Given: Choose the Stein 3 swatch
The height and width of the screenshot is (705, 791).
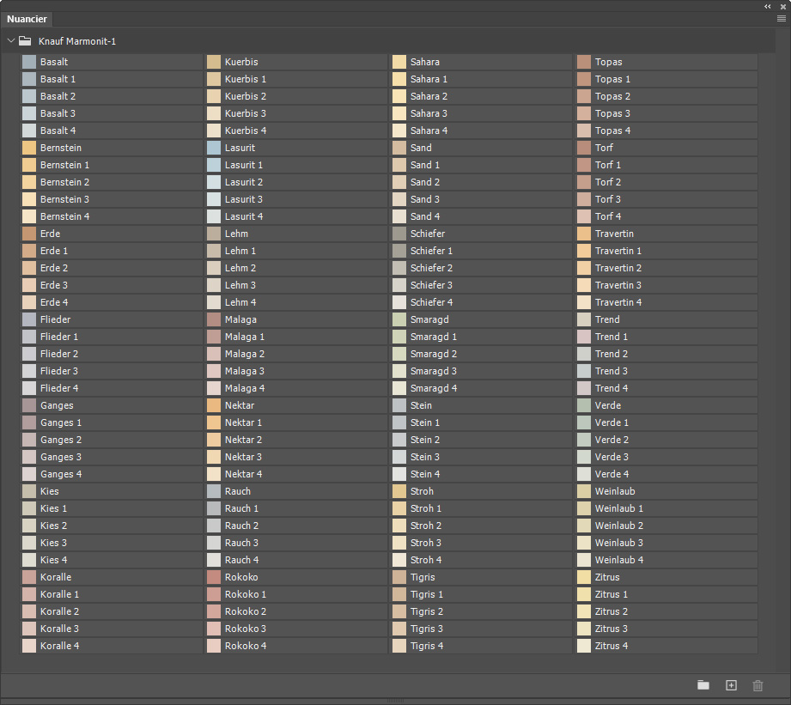Looking at the screenshot, I should click(x=399, y=457).
